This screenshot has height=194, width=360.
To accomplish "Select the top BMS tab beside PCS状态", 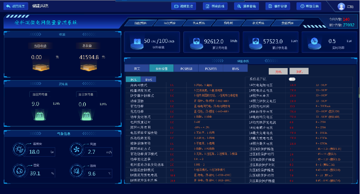I will pos(235,68).
